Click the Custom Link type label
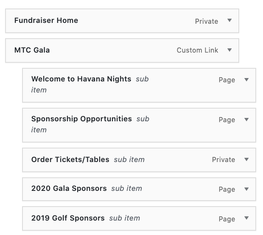 click(197, 50)
